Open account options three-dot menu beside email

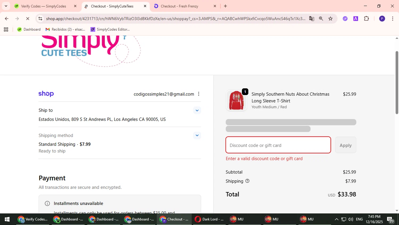point(198,94)
